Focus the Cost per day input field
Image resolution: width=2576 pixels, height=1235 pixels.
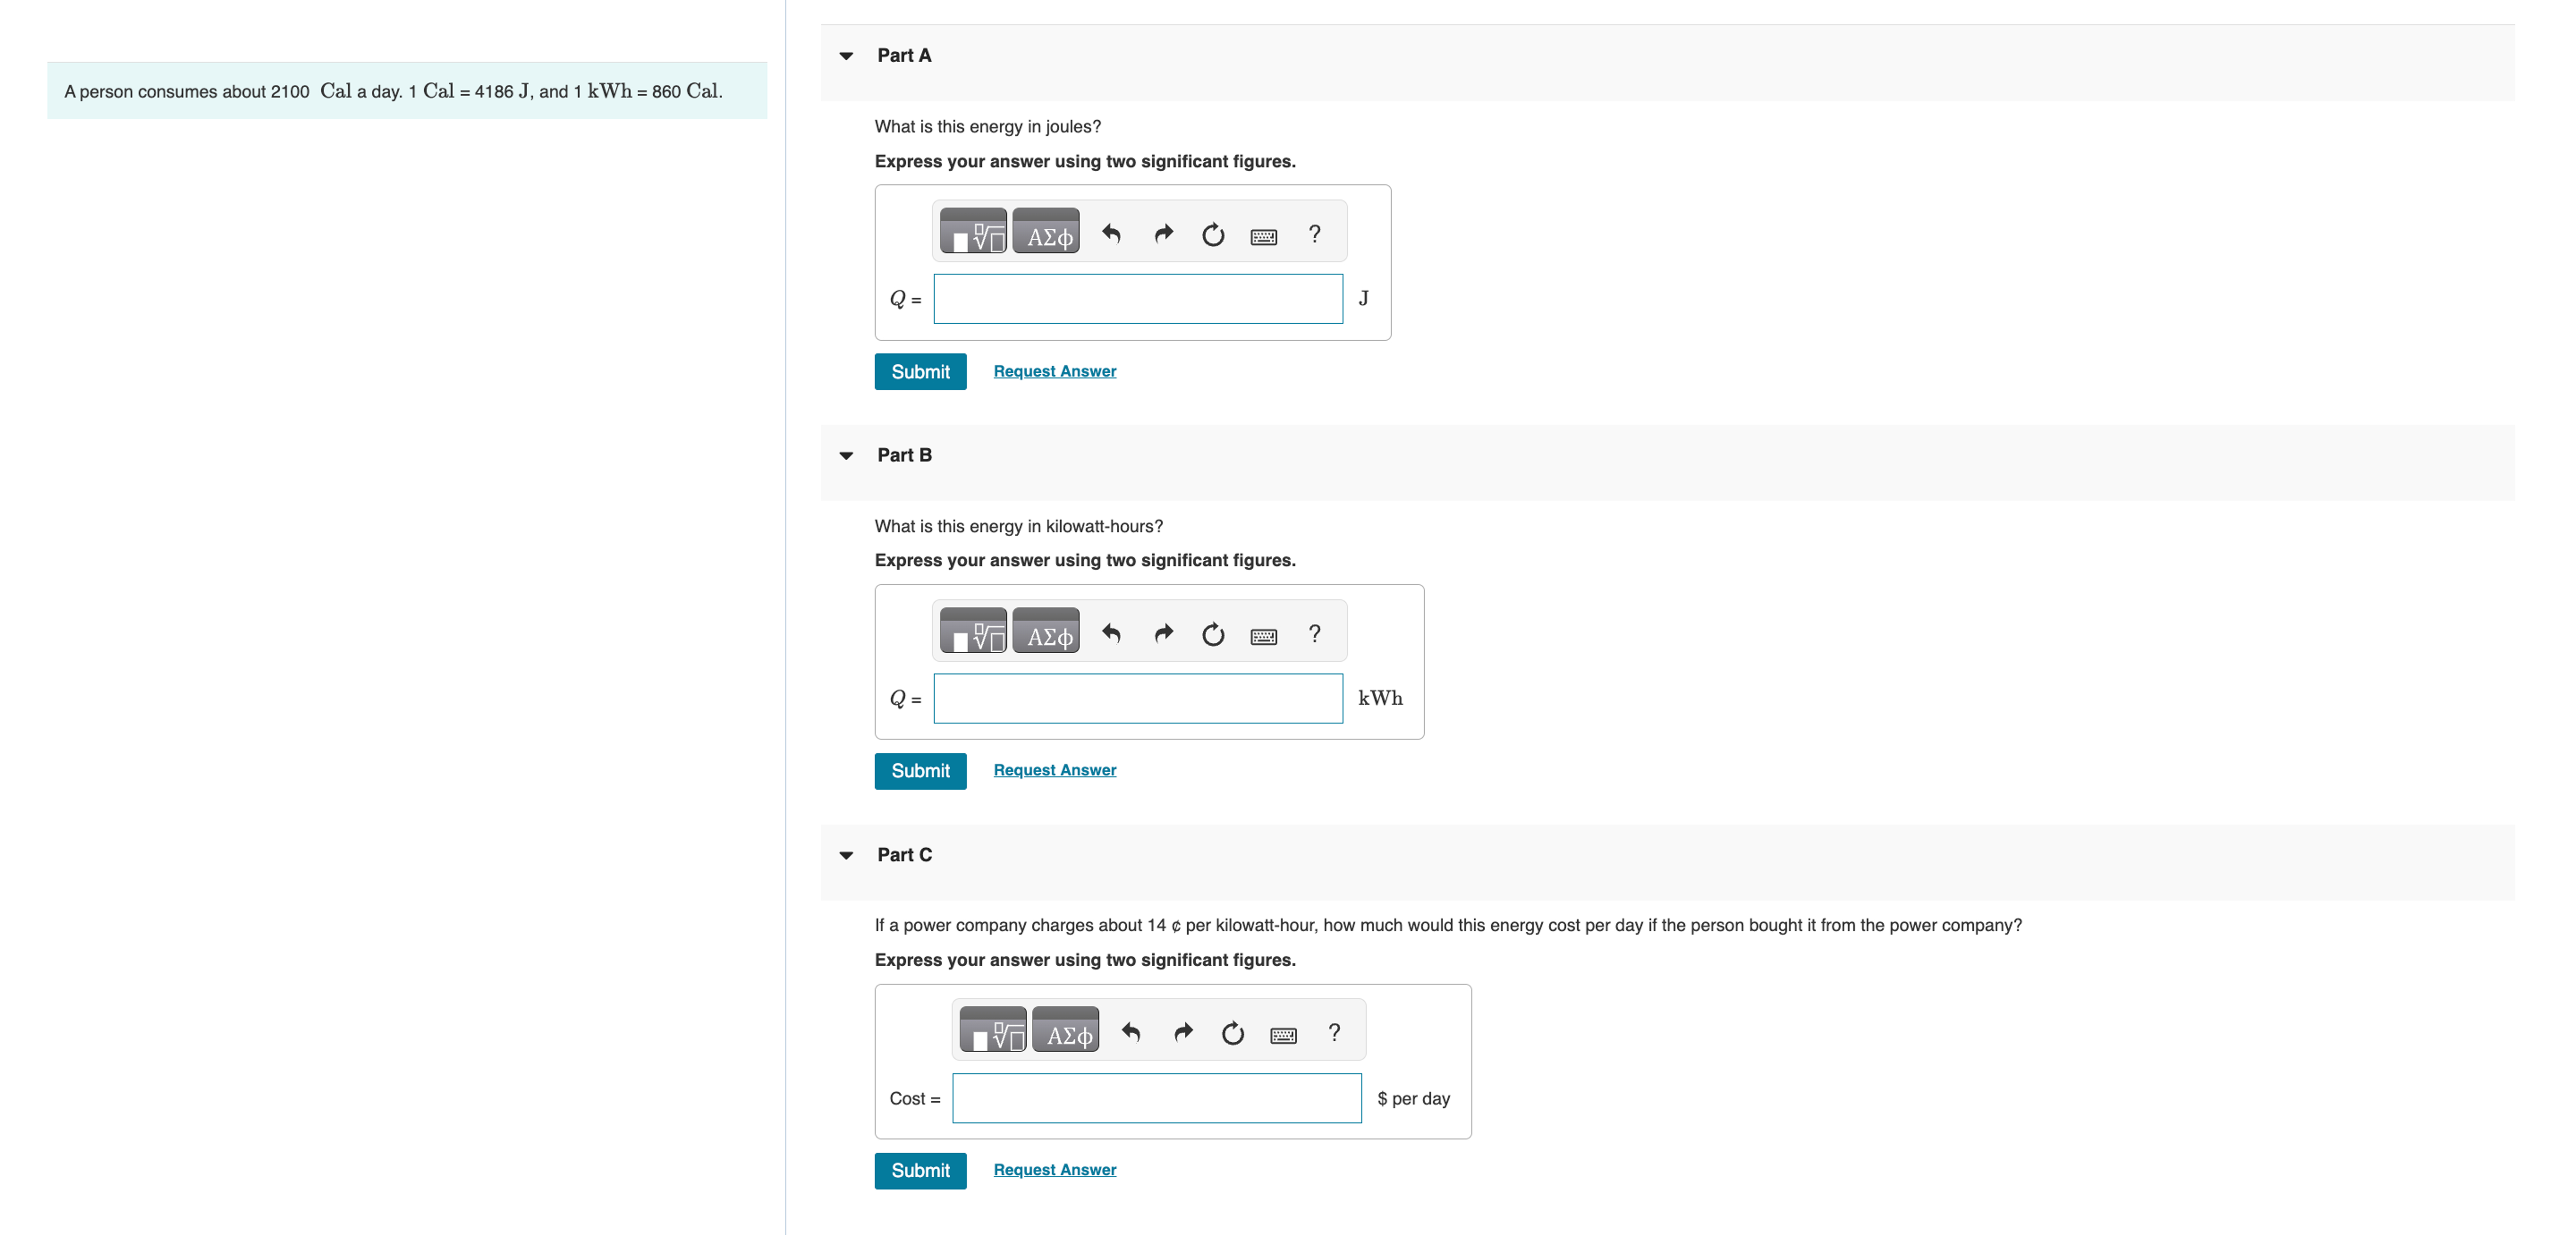tap(1157, 1098)
